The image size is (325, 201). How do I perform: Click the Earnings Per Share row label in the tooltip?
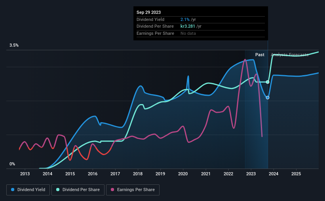click(155, 33)
